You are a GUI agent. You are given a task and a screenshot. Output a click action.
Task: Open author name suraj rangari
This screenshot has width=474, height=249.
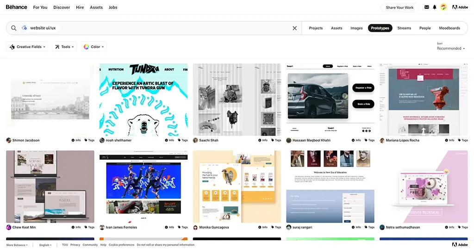tap(302, 227)
